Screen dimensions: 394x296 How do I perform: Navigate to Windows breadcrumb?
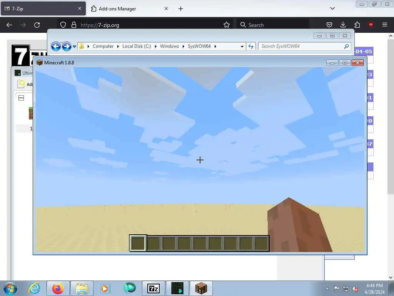pyautogui.click(x=169, y=46)
